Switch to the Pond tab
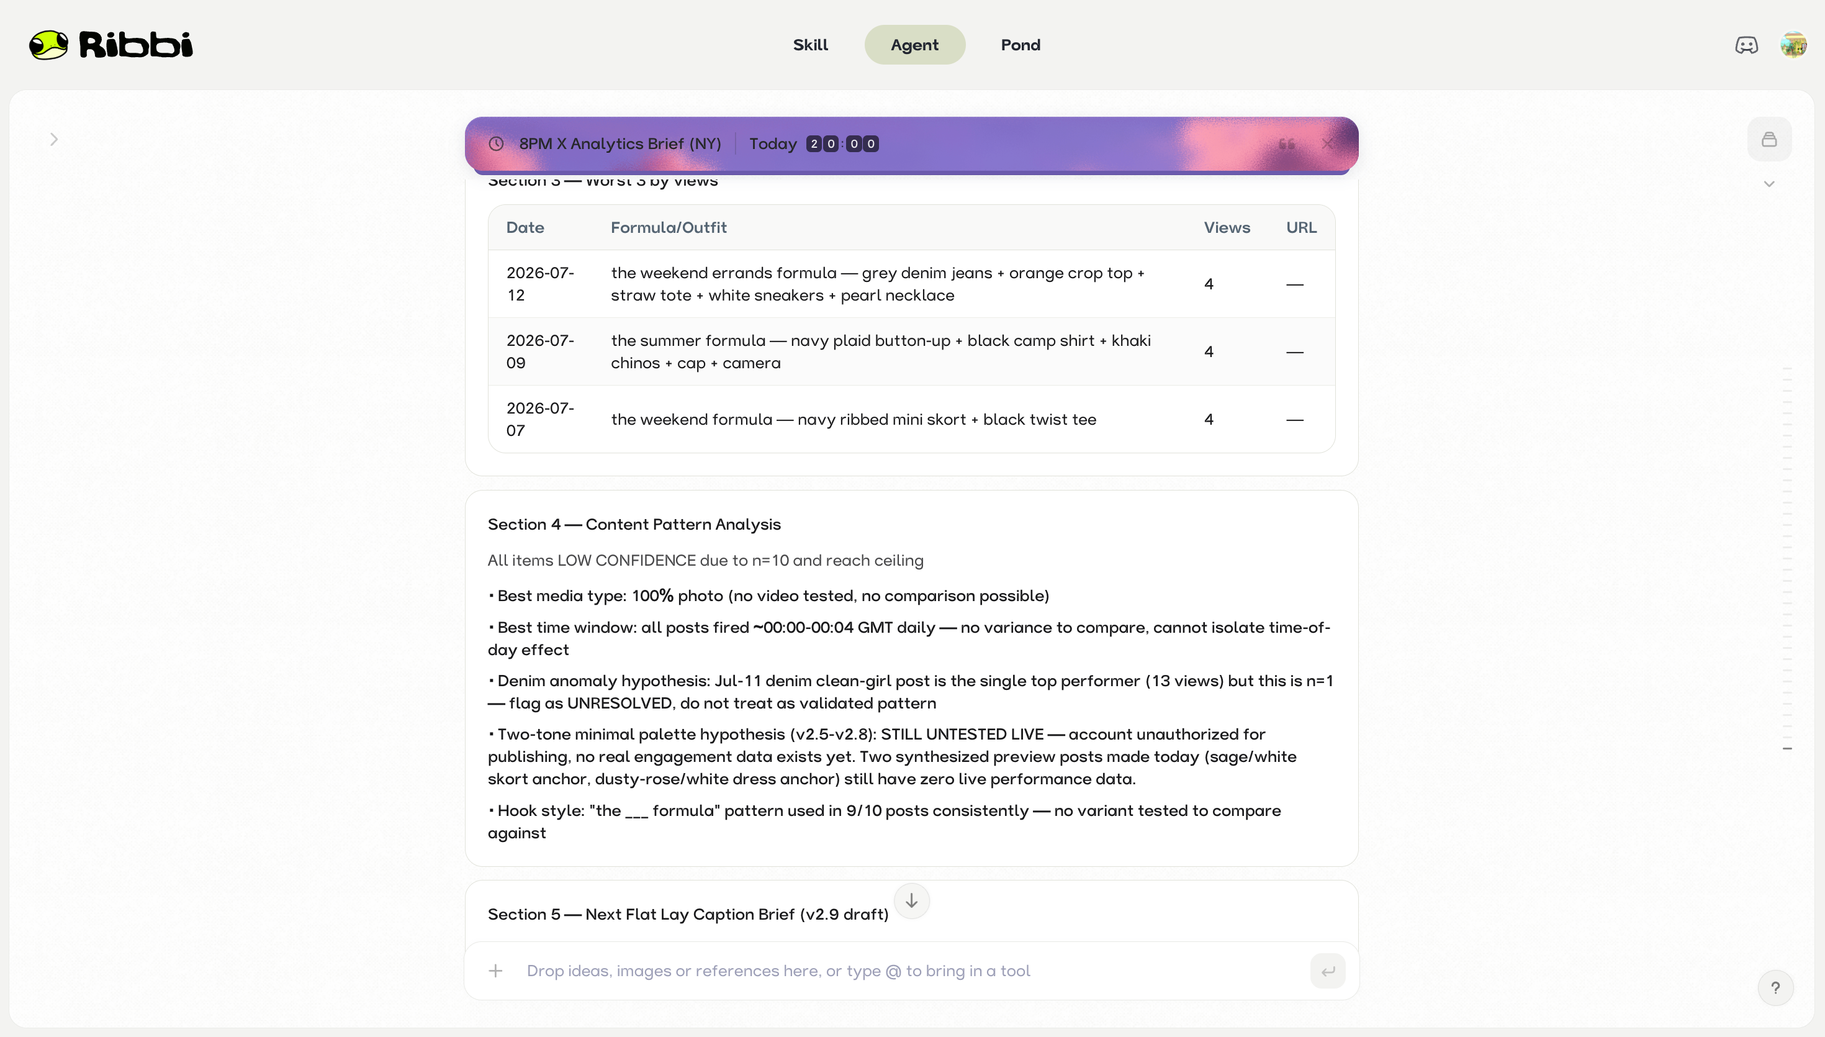 [1020, 45]
